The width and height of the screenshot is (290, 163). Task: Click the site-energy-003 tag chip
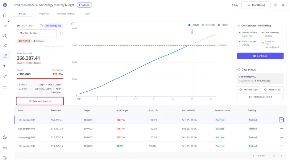pyautogui.click(x=53, y=26)
